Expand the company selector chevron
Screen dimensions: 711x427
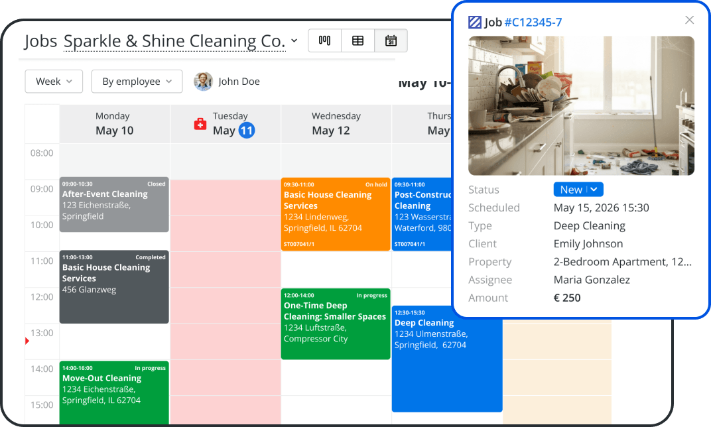pos(294,41)
